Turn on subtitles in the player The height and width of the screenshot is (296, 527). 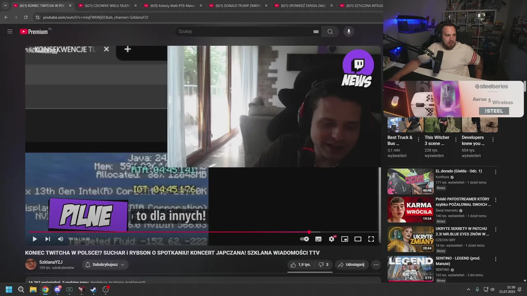[x=318, y=239]
